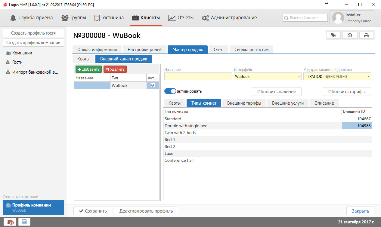Open Служба приёма bell section

pos(31,18)
